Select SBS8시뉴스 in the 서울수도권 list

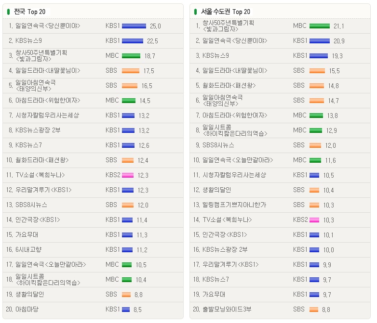pos(218,145)
